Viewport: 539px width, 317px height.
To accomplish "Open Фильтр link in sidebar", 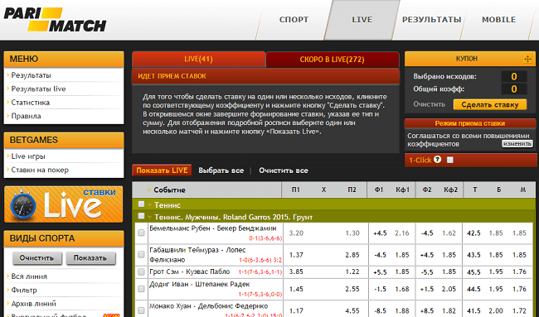I will click(24, 290).
